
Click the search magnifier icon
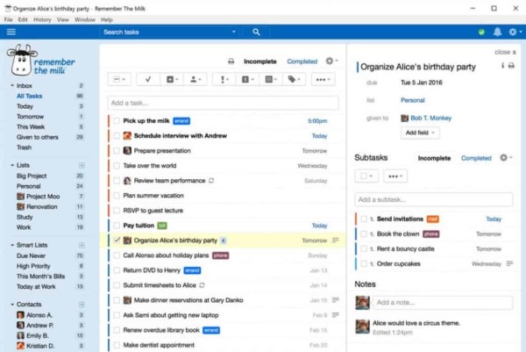[256, 32]
